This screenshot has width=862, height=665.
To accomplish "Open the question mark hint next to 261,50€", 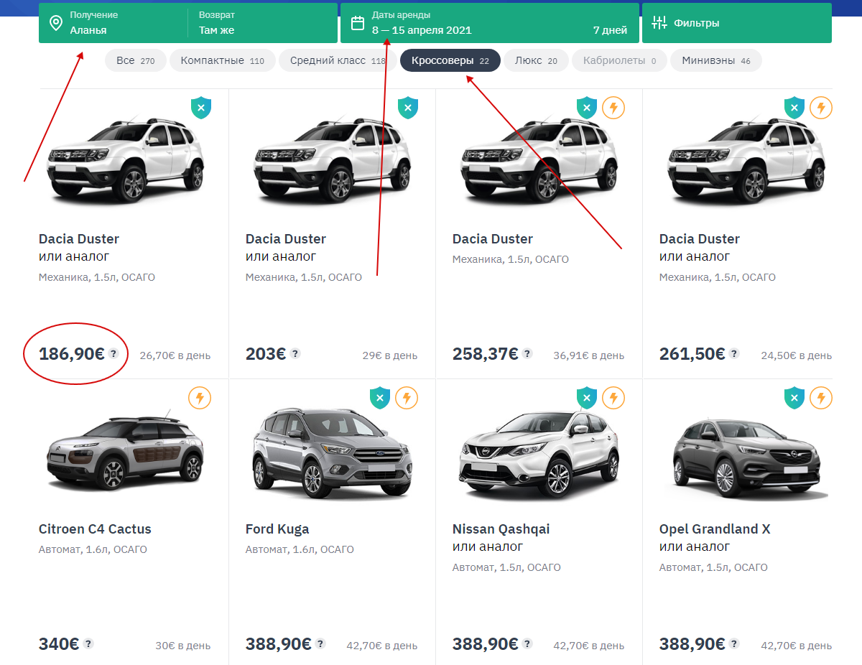I will tap(734, 353).
